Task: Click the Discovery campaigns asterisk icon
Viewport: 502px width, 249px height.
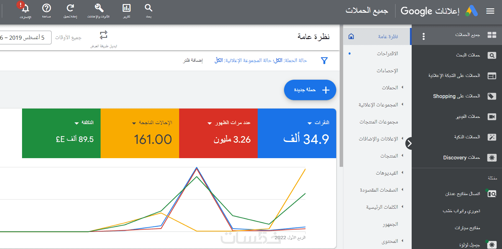Action: (x=492, y=158)
